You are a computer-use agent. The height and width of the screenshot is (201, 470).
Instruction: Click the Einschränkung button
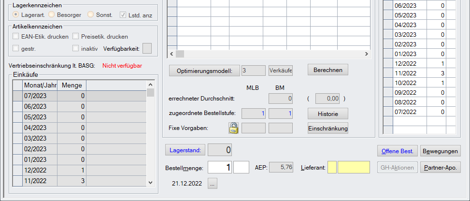point(328,128)
